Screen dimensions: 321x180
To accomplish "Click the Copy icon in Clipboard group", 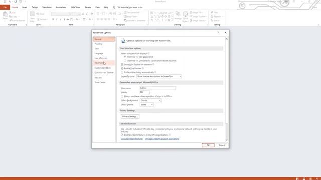I will [x=10, y=16].
